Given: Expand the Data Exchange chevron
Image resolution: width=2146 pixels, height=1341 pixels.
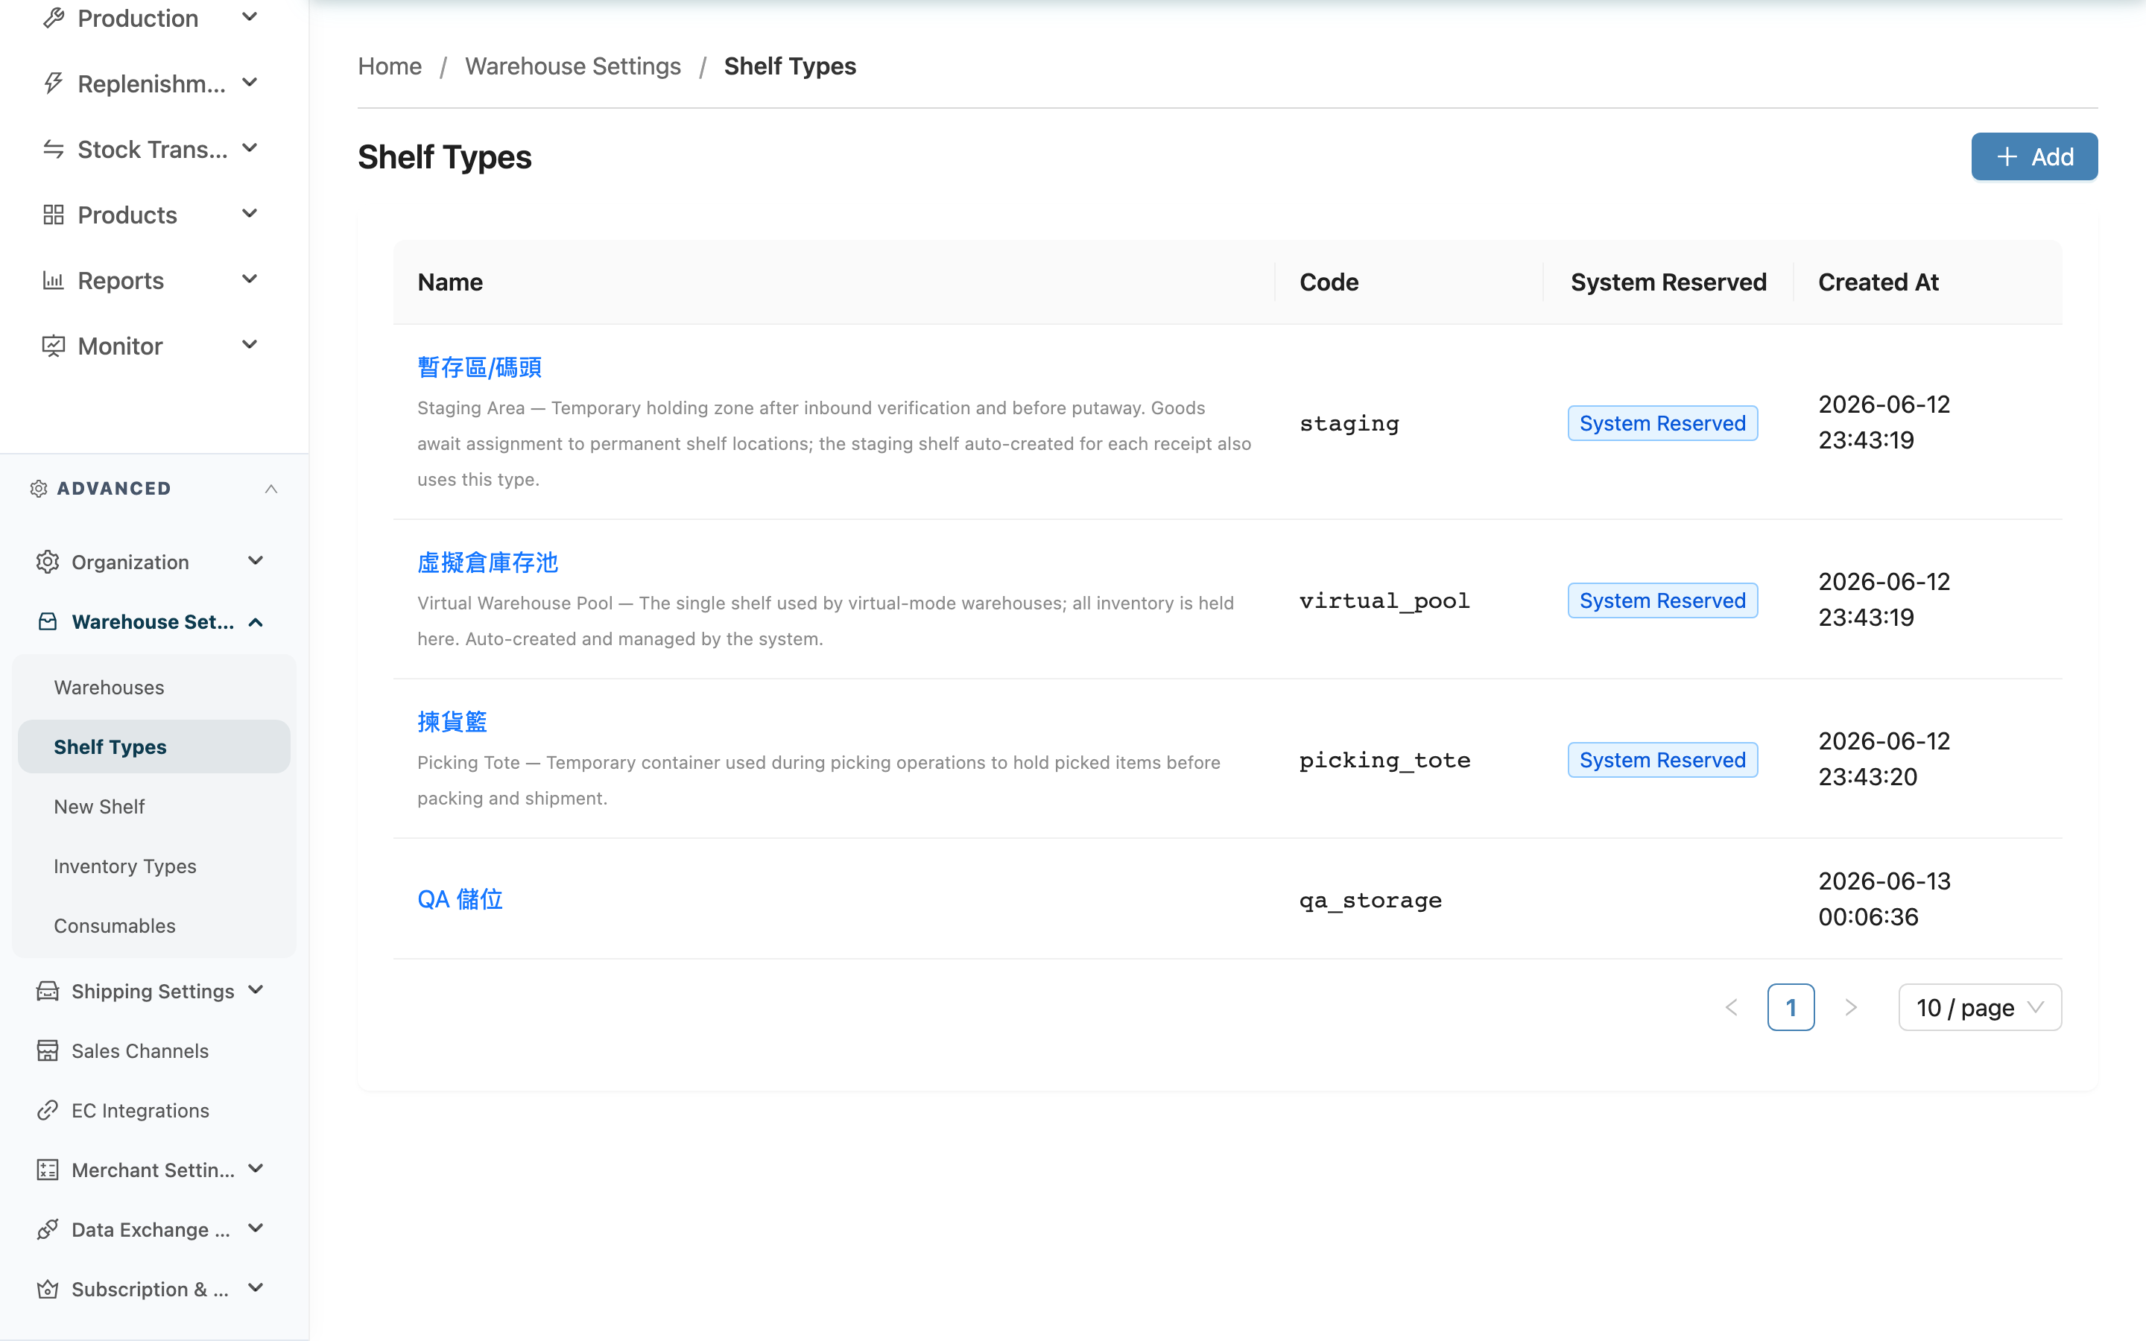Looking at the screenshot, I should [x=256, y=1229].
